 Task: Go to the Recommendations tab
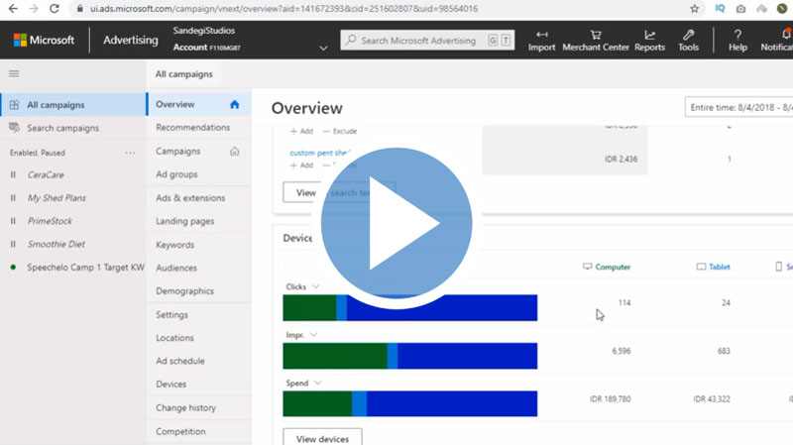tap(192, 128)
